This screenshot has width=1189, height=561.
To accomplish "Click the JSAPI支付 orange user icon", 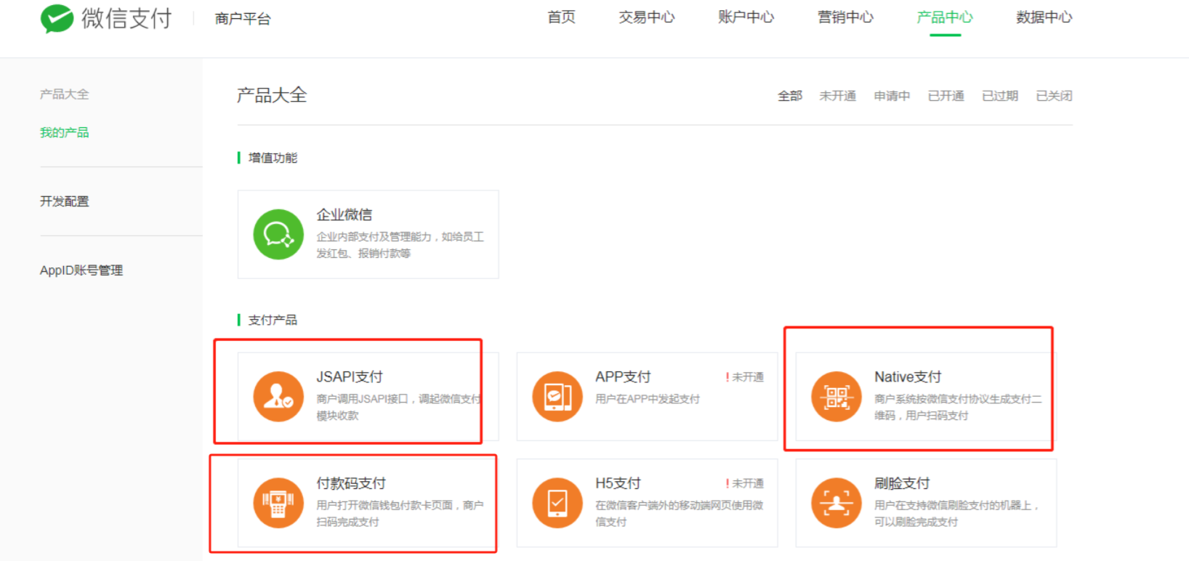I will pos(278,397).
